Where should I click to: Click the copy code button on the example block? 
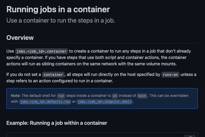pos(190,136)
